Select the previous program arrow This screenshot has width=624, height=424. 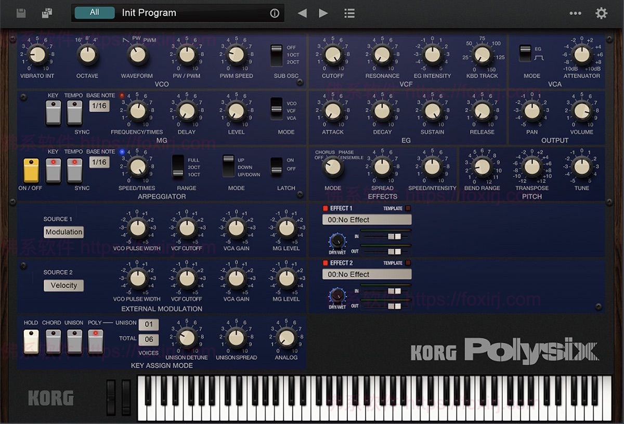(x=302, y=13)
